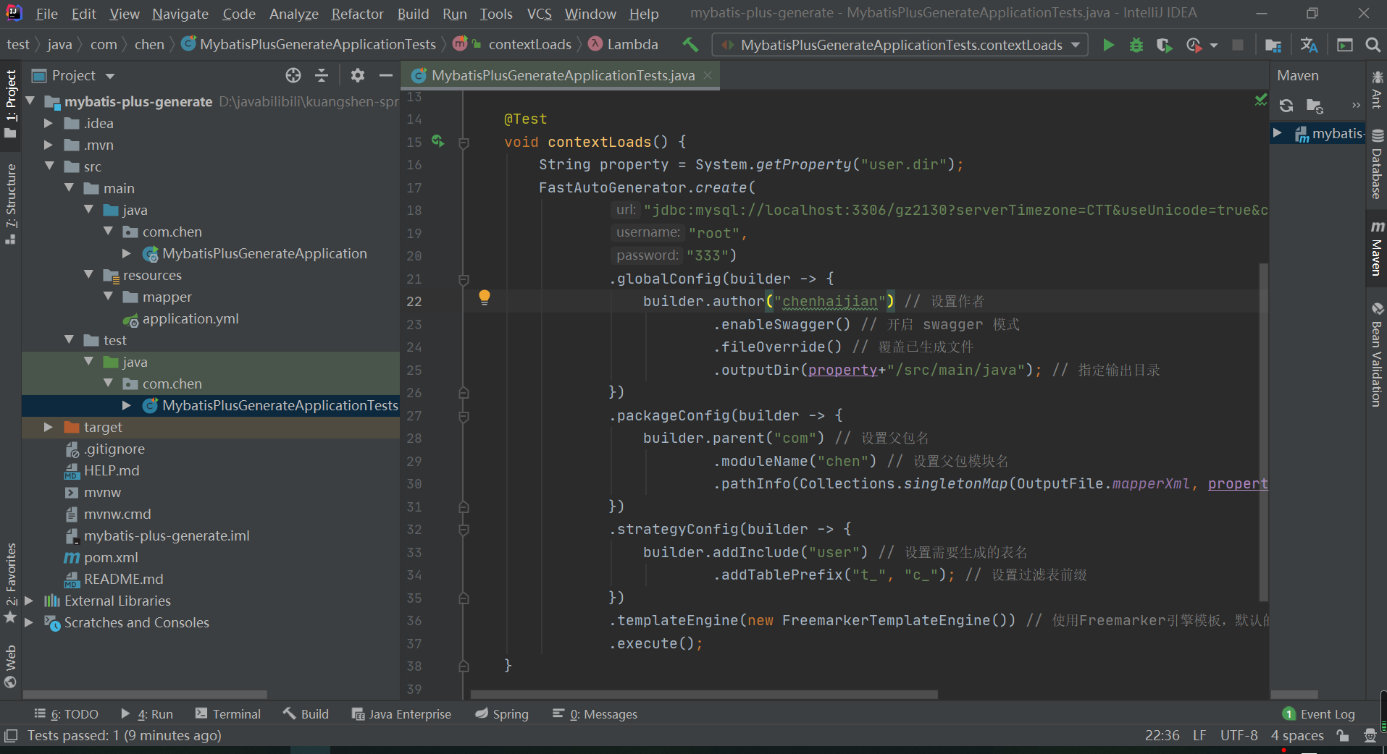
Task: Click the editor horizontal scrollbar
Action: (704, 695)
